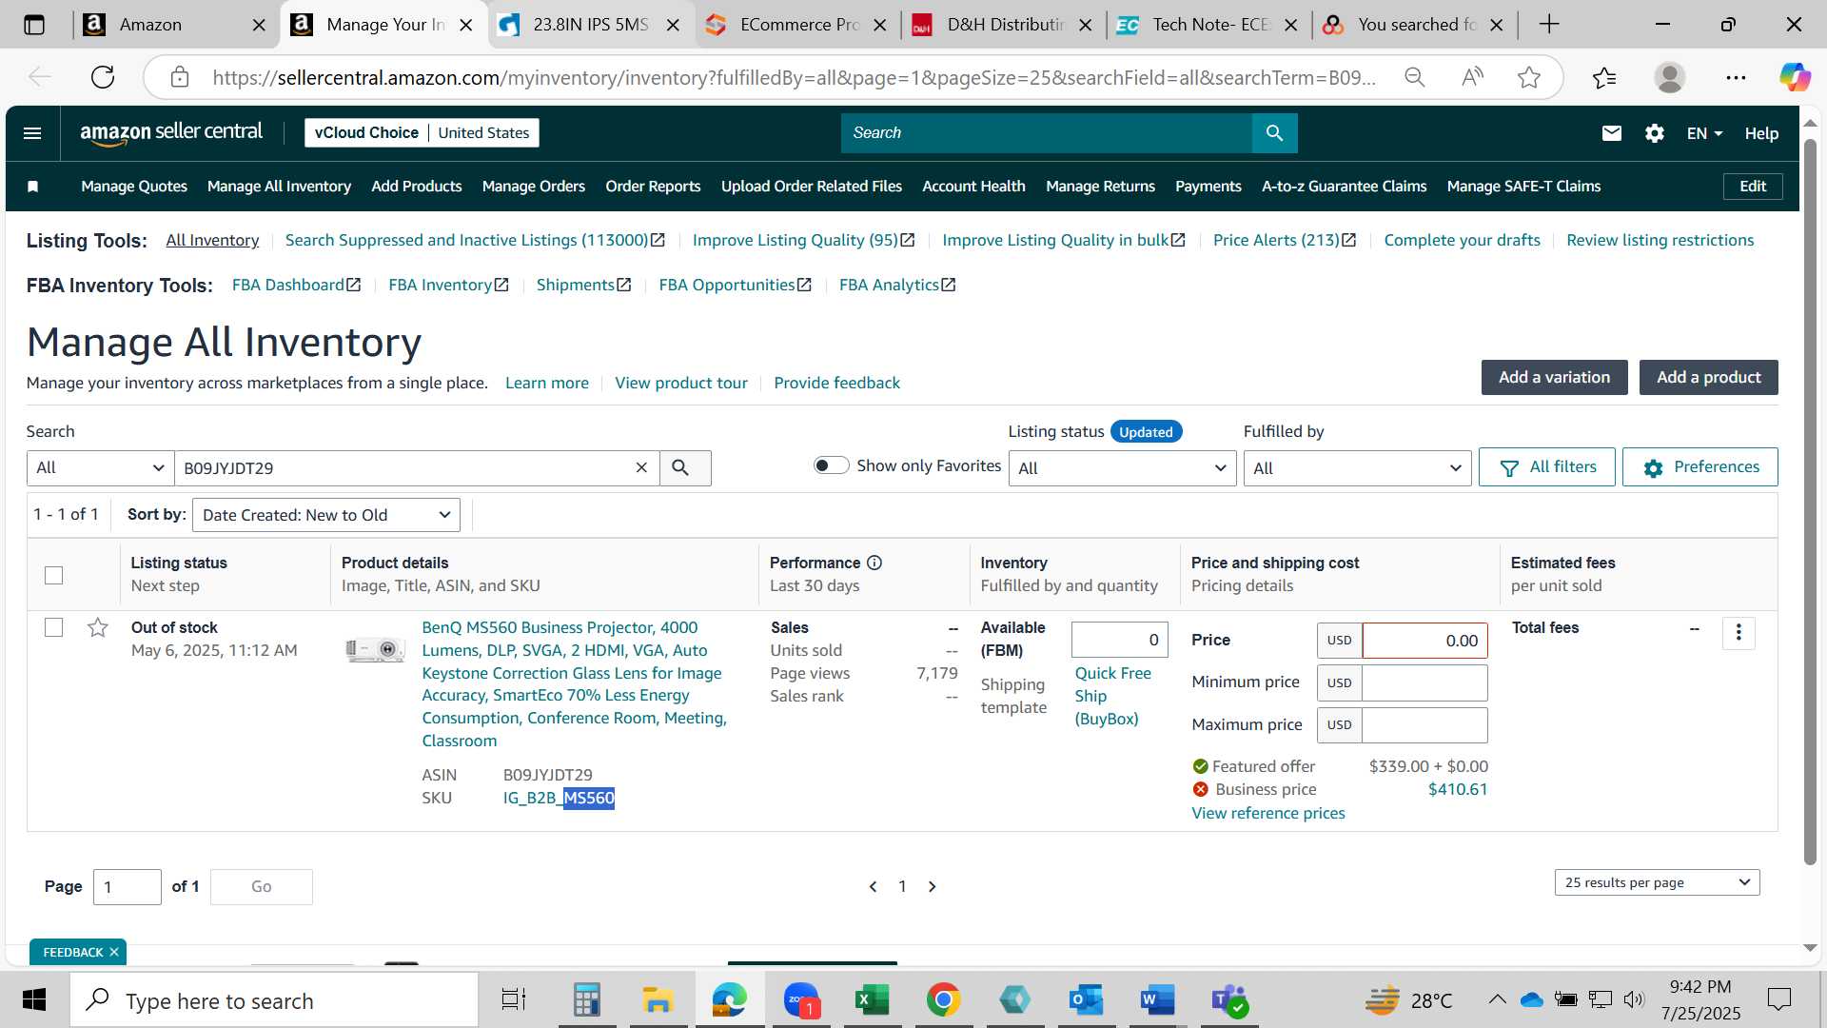Open Account Health in nav bar

973,187
